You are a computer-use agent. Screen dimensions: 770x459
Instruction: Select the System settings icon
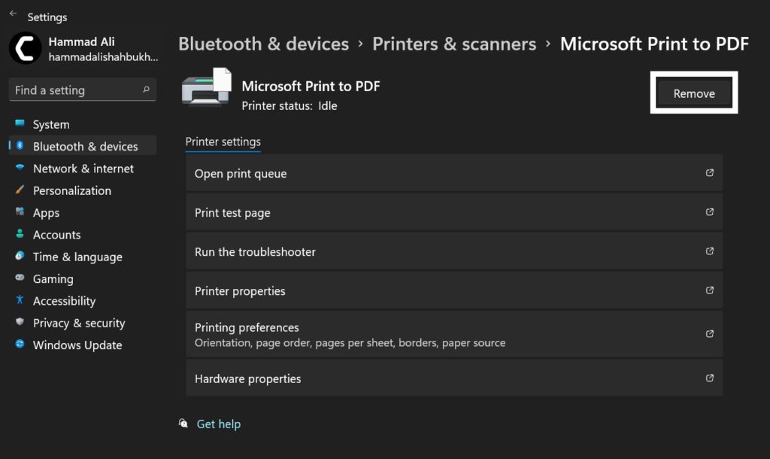[20, 124]
